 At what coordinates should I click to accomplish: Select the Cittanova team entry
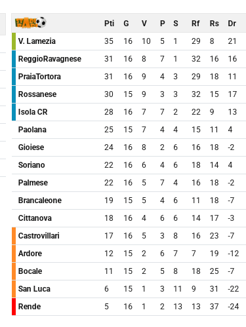pos(35,218)
